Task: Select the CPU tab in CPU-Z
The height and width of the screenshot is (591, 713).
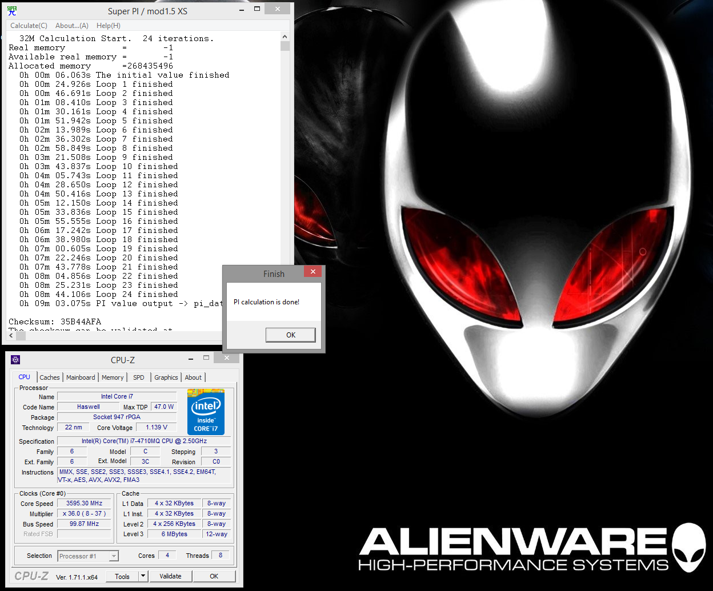Action: (x=25, y=377)
